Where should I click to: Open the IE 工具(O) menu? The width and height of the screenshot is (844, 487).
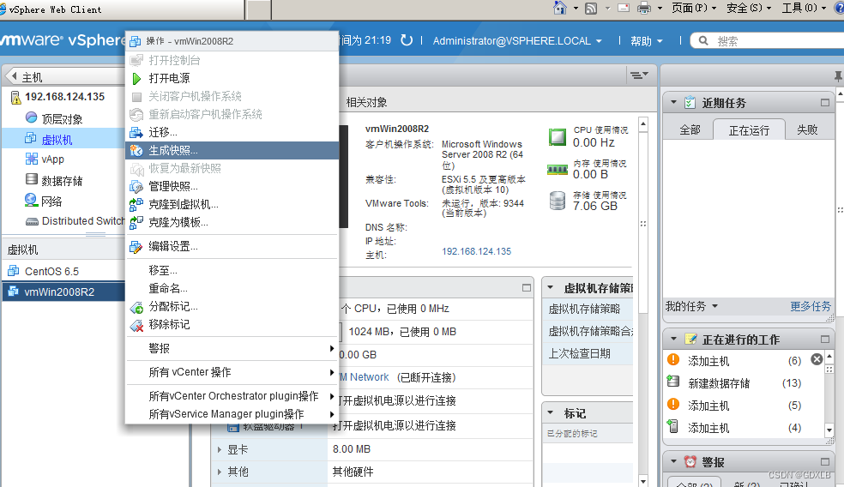point(804,8)
